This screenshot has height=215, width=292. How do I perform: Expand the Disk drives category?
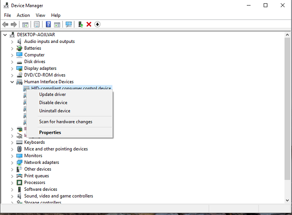click(x=12, y=62)
